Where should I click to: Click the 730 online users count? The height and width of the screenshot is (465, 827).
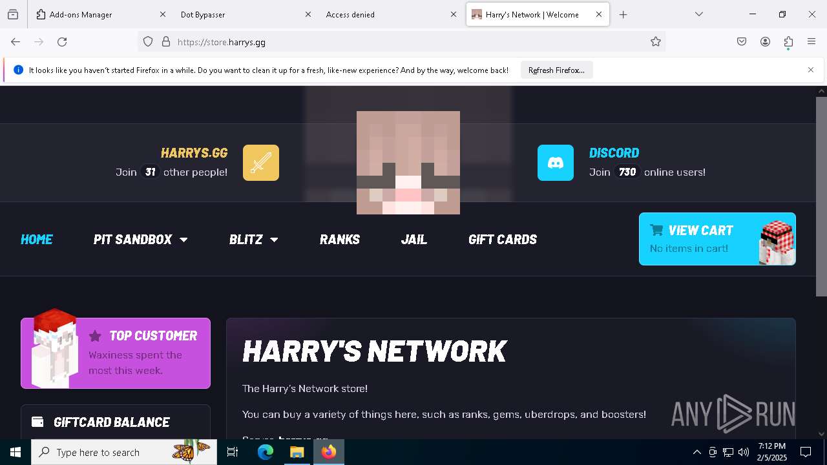coord(627,172)
